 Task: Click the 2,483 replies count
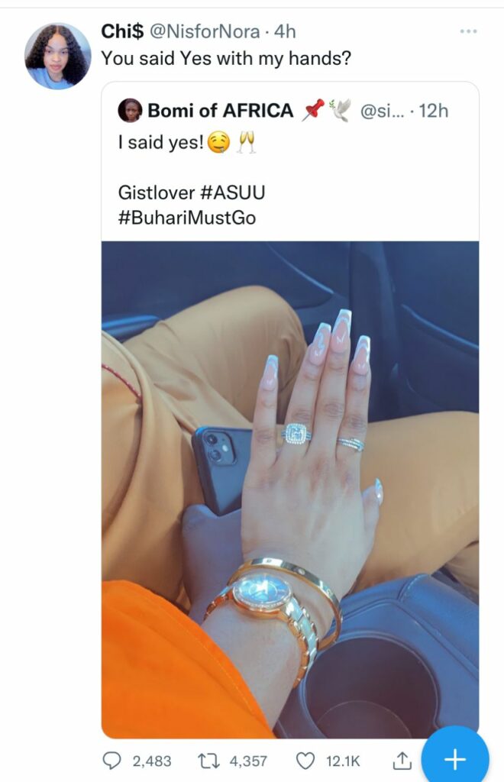(x=151, y=761)
